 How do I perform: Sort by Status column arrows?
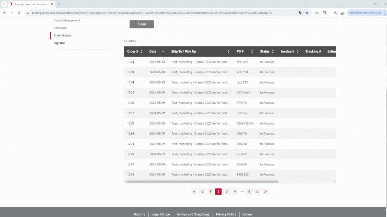(273, 52)
